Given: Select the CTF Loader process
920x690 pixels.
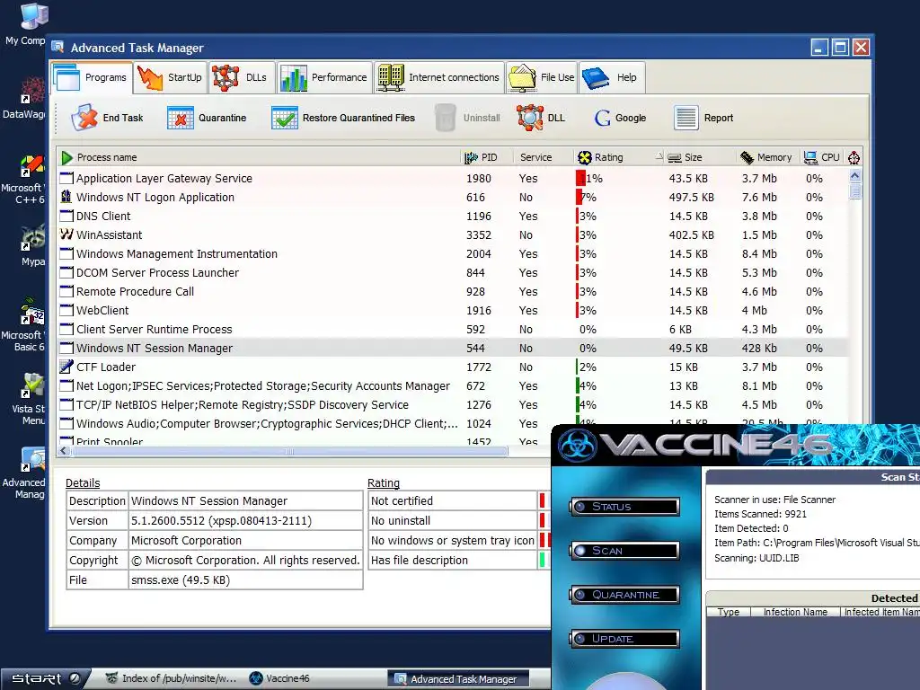Looking at the screenshot, I should pyautogui.click(x=452, y=367).
